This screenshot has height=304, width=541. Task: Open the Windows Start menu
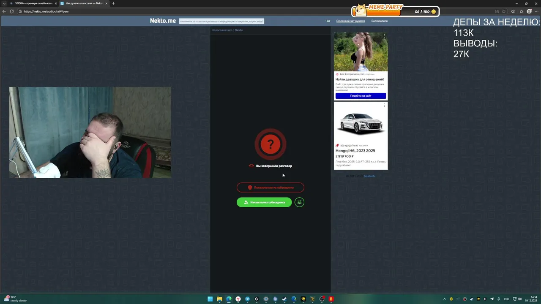point(210,299)
